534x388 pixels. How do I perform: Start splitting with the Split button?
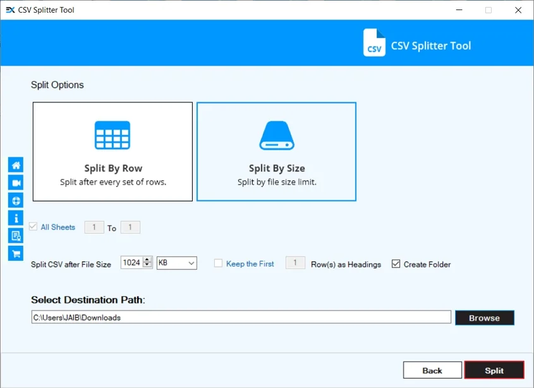click(x=494, y=370)
